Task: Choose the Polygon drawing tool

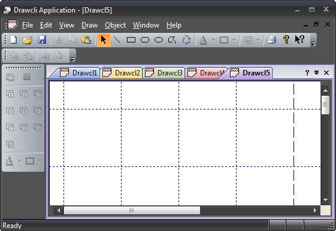Action: tap(172, 40)
